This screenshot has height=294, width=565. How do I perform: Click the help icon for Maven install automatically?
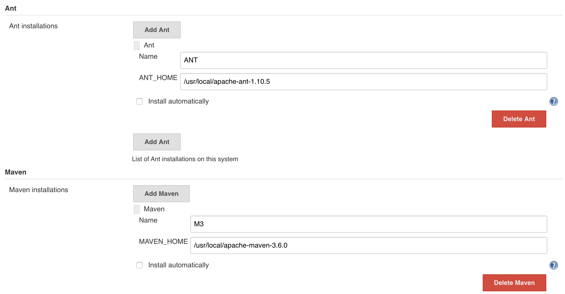(554, 265)
